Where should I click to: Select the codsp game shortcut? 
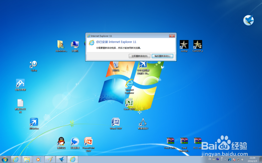(184, 46)
